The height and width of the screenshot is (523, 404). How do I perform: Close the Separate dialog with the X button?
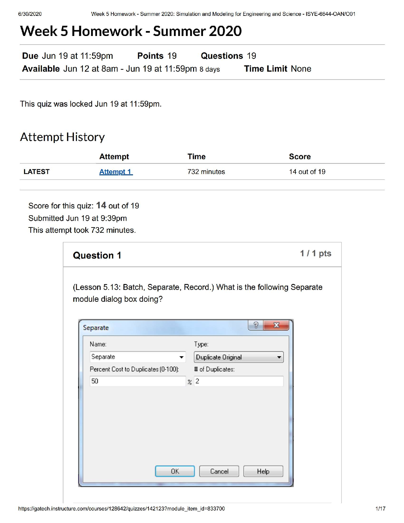tap(276, 325)
